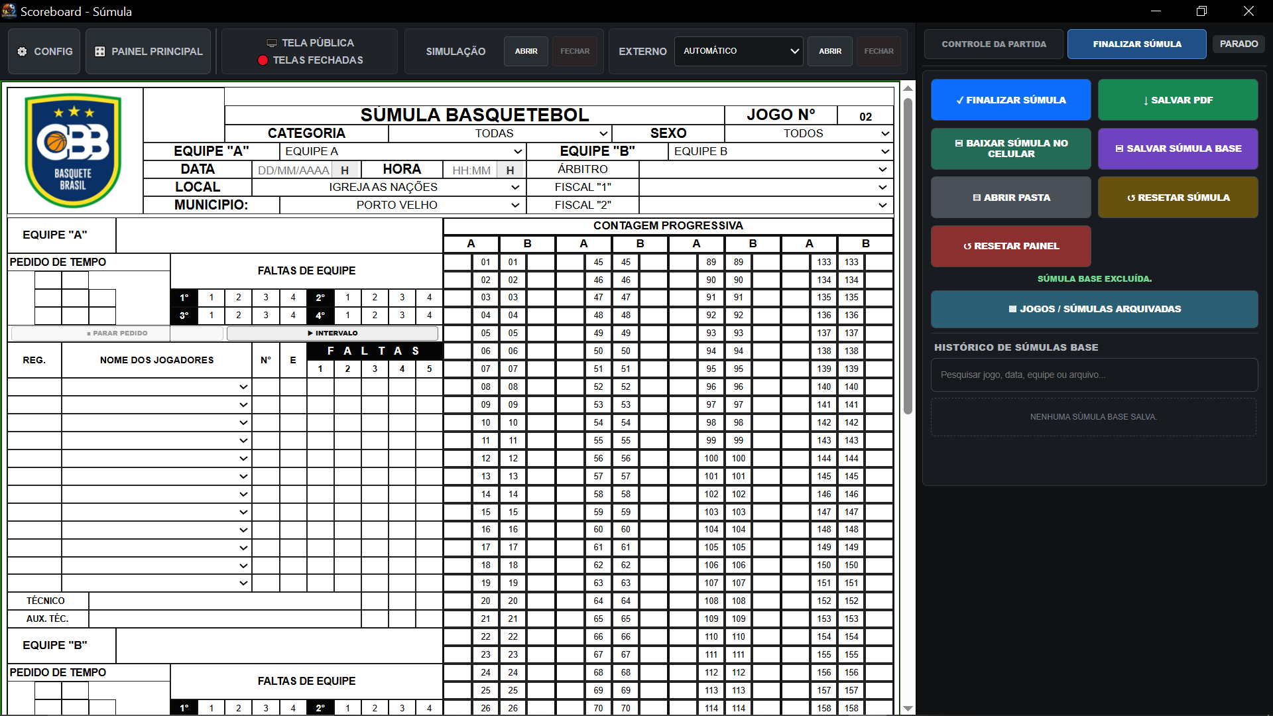This screenshot has width=1273, height=716.
Task: Expand the LOCAL Igreja as Nações dropdown
Action: coord(389,187)
